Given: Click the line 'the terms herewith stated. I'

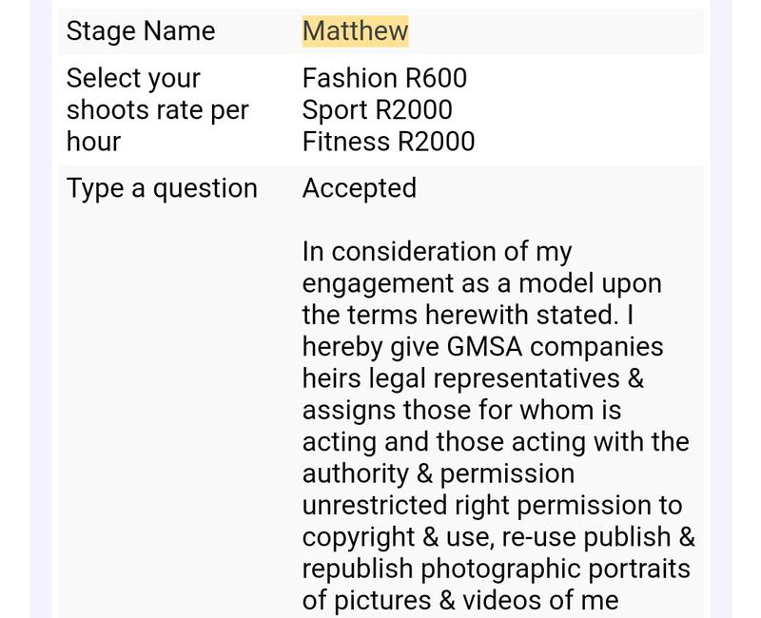Looking at the screenshot, I should [x=468, y=315].
